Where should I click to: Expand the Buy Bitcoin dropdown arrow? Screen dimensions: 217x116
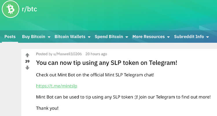pyautogui.click(x=49, y=37)
